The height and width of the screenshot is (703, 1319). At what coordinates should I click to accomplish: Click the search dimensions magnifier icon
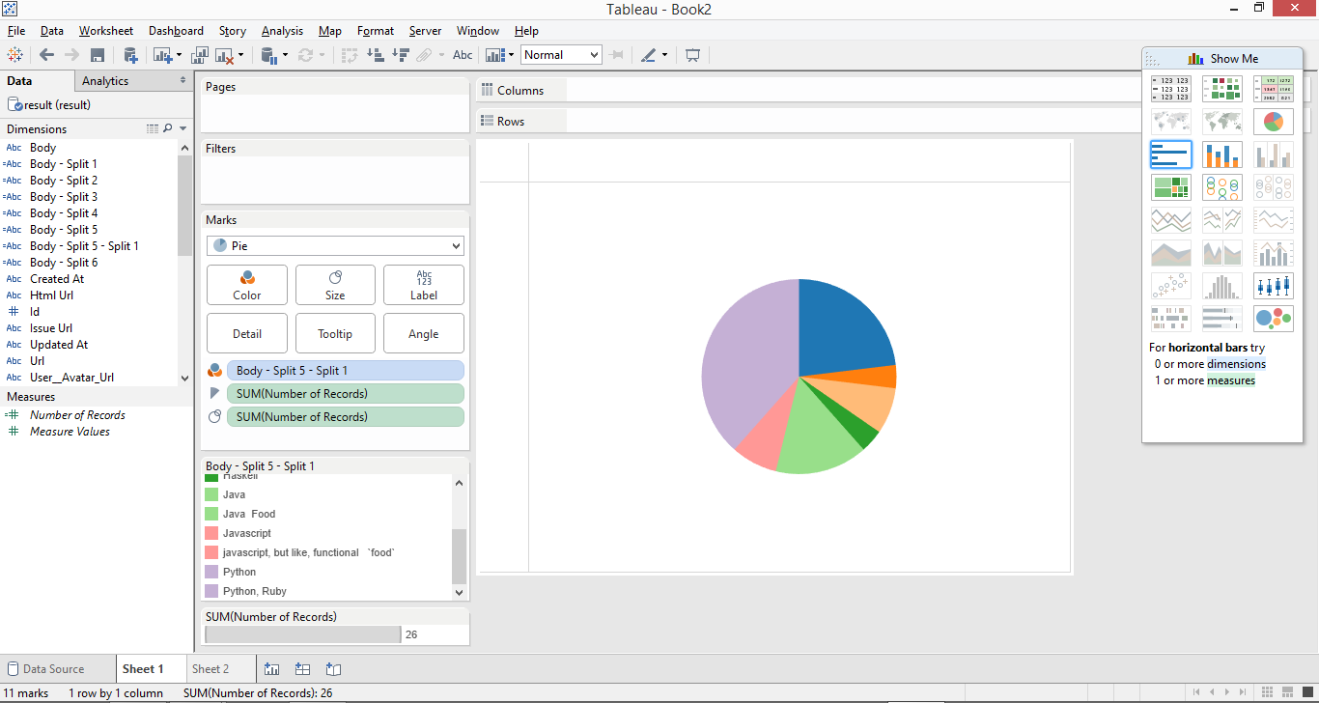[167, 128]
